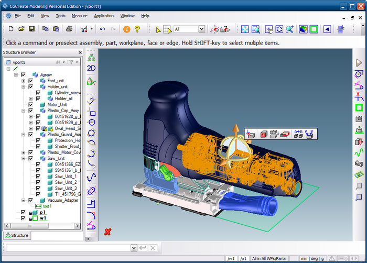Click the command line enter button
This screenshot has width=367, height=263.
(143, 248)
